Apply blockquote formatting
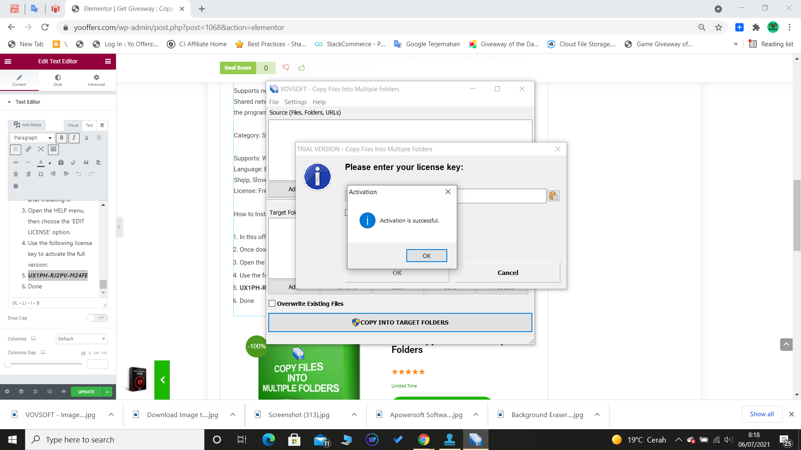This screenshot has width=801, height=450. [86, 162]
